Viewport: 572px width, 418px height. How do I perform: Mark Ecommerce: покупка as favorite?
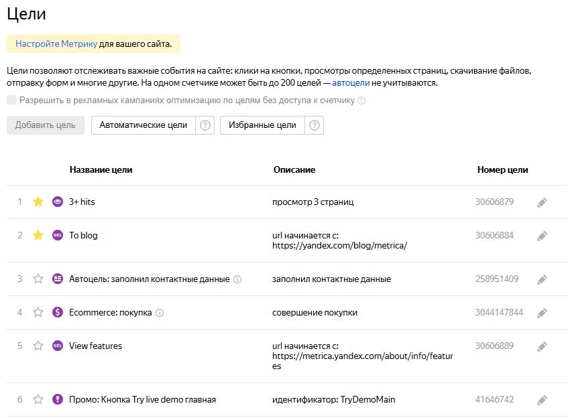point(38,312)
